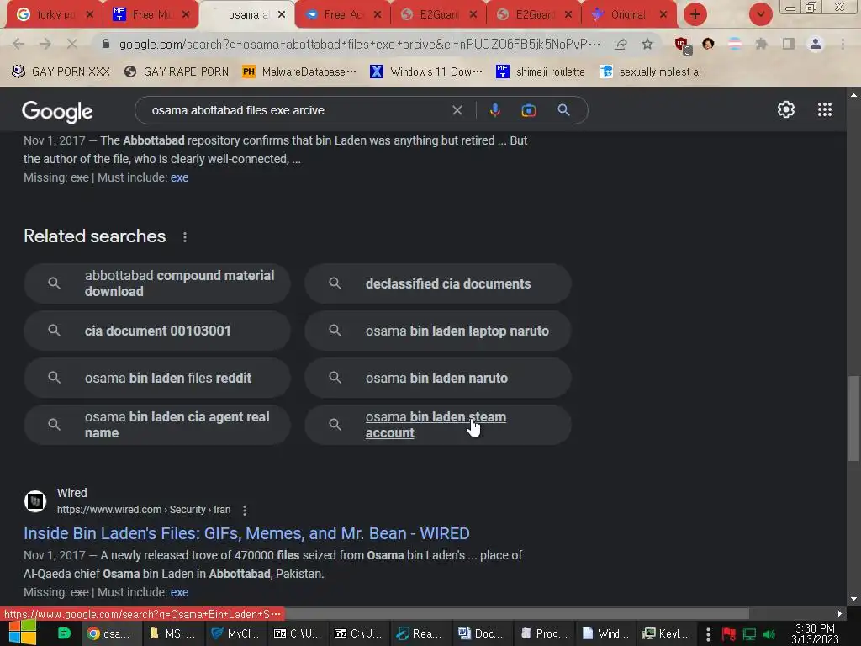This screenshot has width=861, height=646.
Task: Open the Windows 11 Dow… bookmark
Action: point(426,71)
